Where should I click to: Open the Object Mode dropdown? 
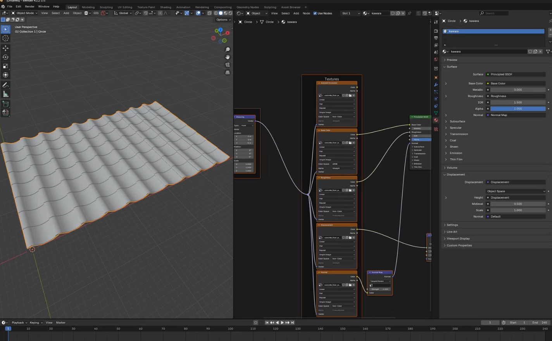click(24, 13)
